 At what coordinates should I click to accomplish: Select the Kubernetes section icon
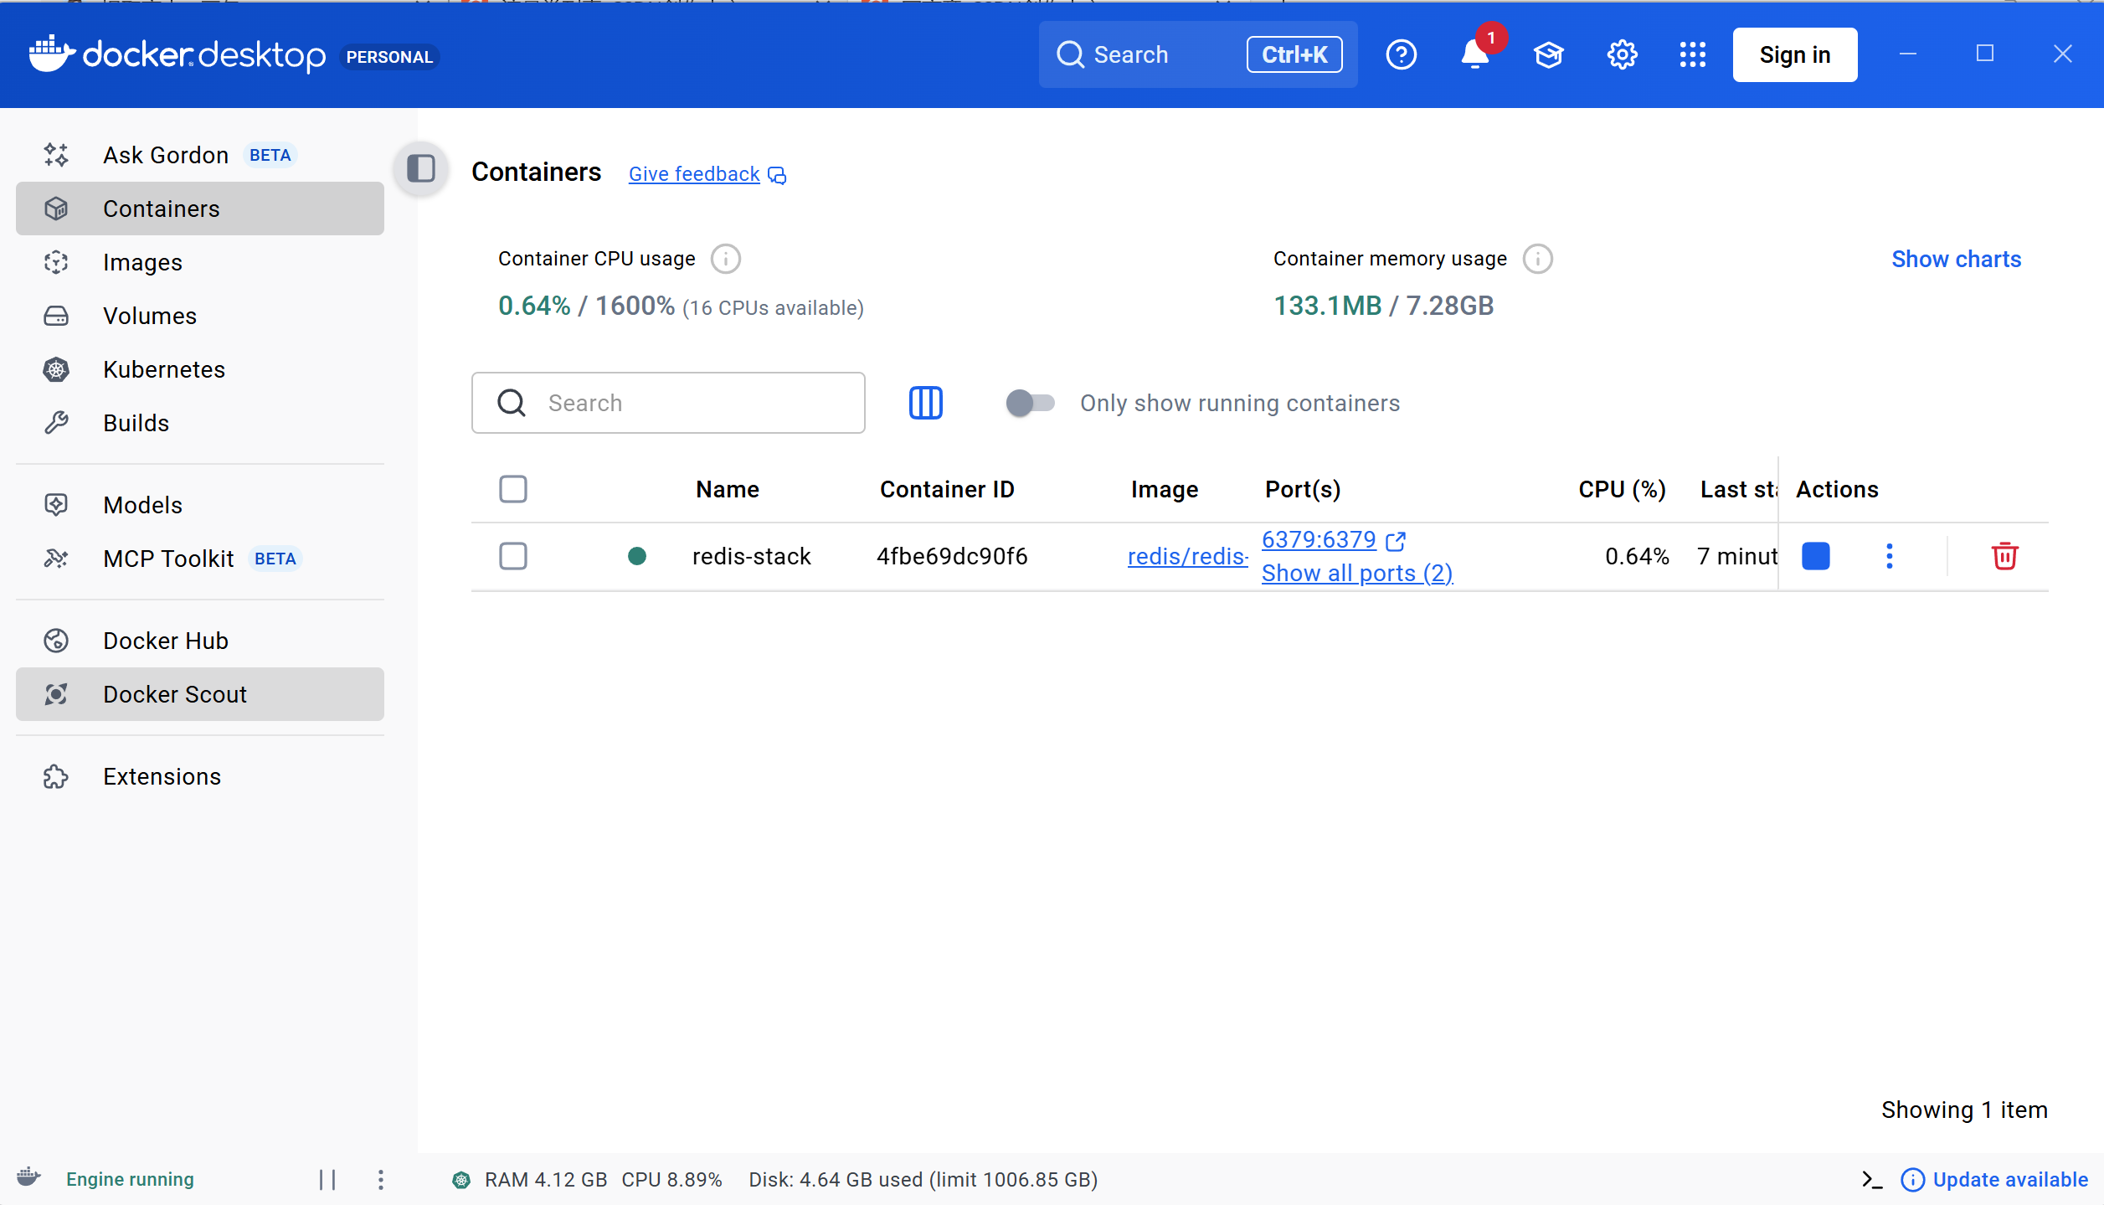click(55, 369)
